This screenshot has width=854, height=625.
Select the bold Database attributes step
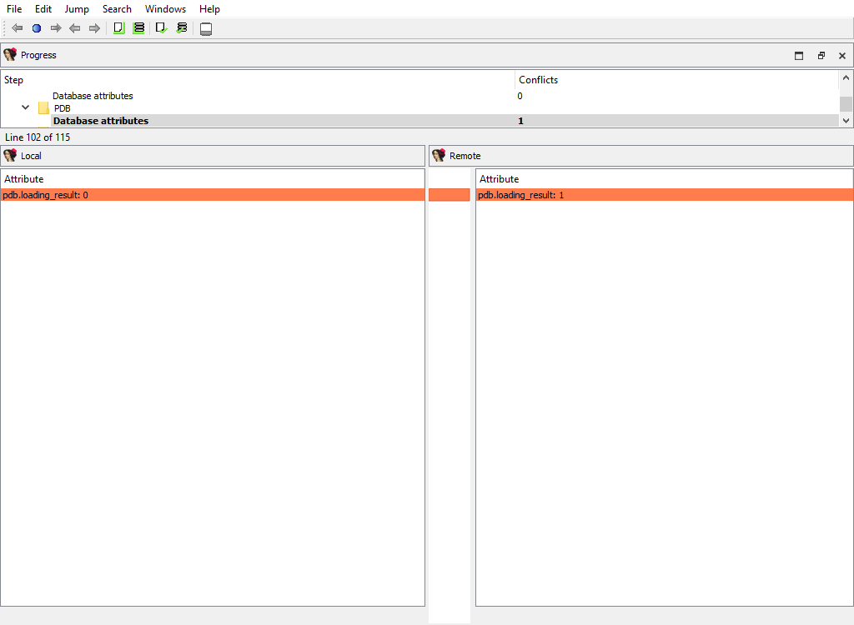pyautogui.click(x=101, y=121)
